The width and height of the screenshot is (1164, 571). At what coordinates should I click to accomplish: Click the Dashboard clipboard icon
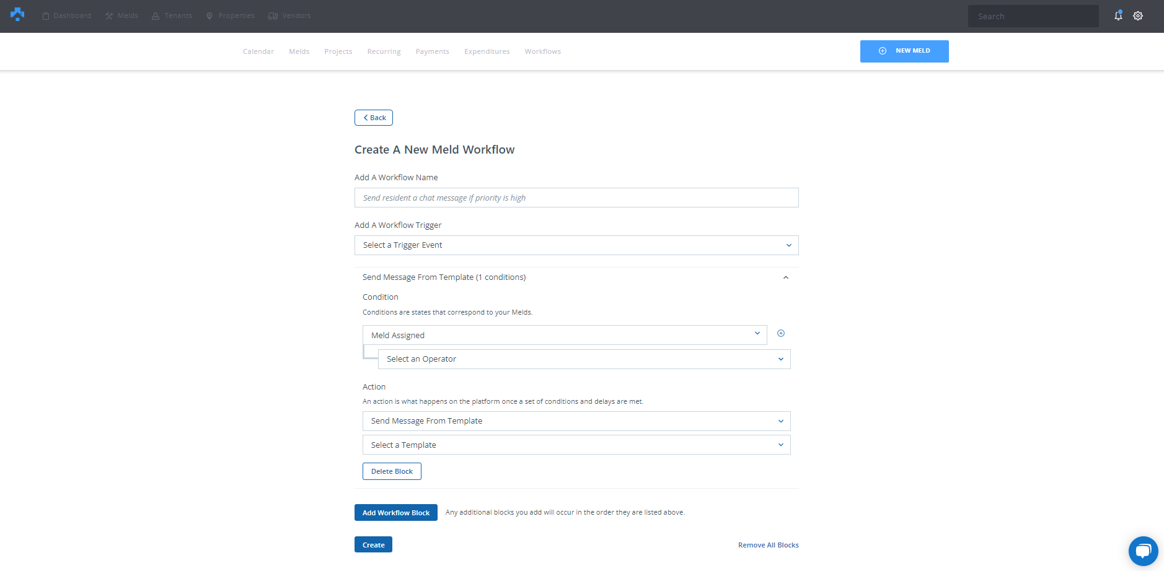click(46, 16)
